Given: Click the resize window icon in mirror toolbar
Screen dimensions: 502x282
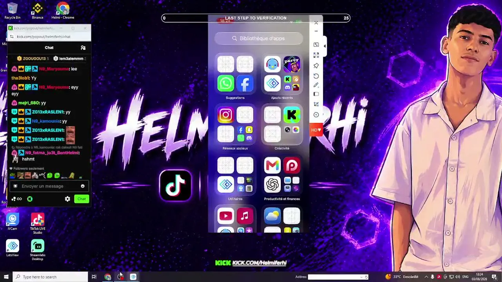Looking at the screenshot, I should tap(316, 45).
